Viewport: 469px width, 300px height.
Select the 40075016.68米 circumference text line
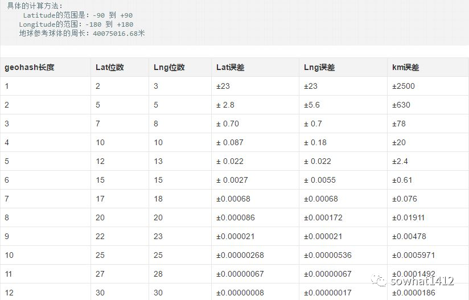(x=82, y=34)
